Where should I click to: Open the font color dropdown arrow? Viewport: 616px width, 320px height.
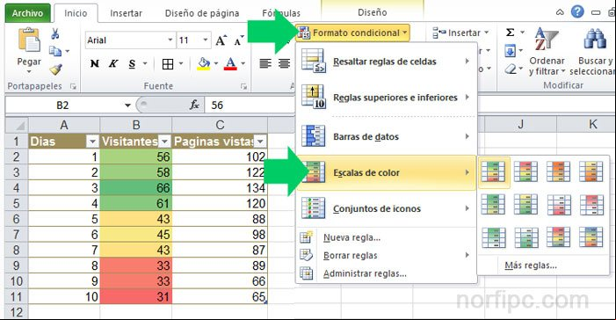[x=243, y=63]
